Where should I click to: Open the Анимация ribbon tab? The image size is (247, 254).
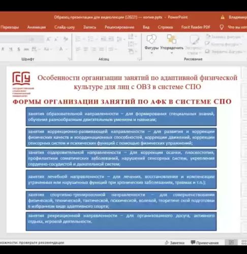coord(37,27)
